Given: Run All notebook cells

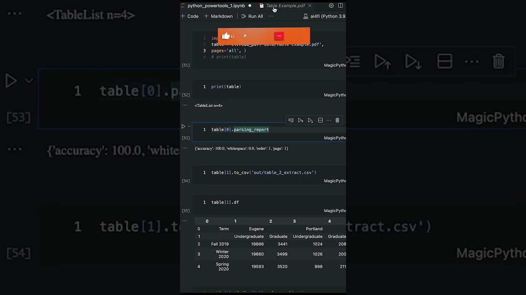Looking at the screenshot, I should coord(252,16).
